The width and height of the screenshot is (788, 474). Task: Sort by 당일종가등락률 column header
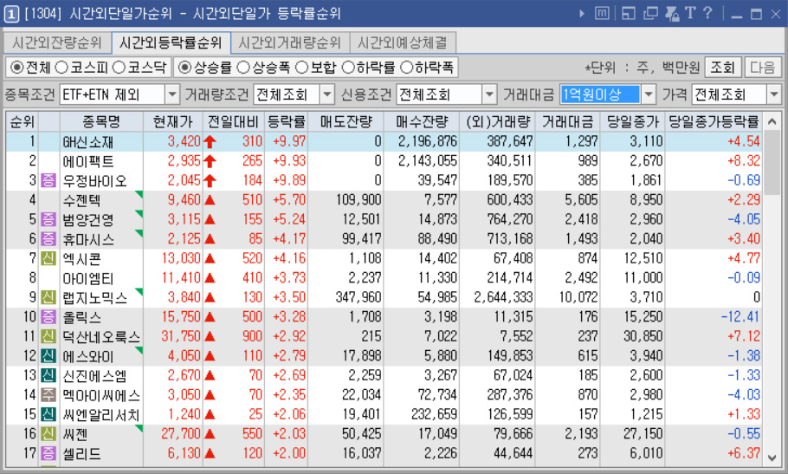714,121
